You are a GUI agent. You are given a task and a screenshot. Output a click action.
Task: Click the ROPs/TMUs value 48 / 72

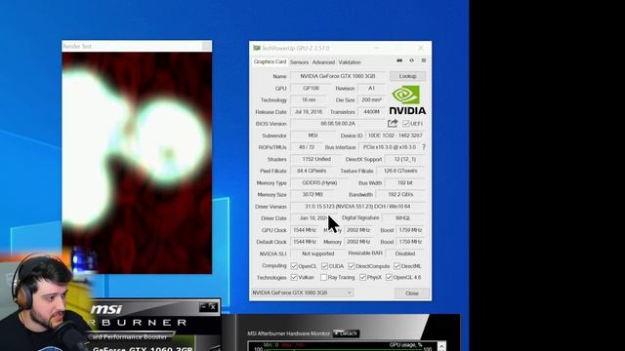tap(307, 147)
